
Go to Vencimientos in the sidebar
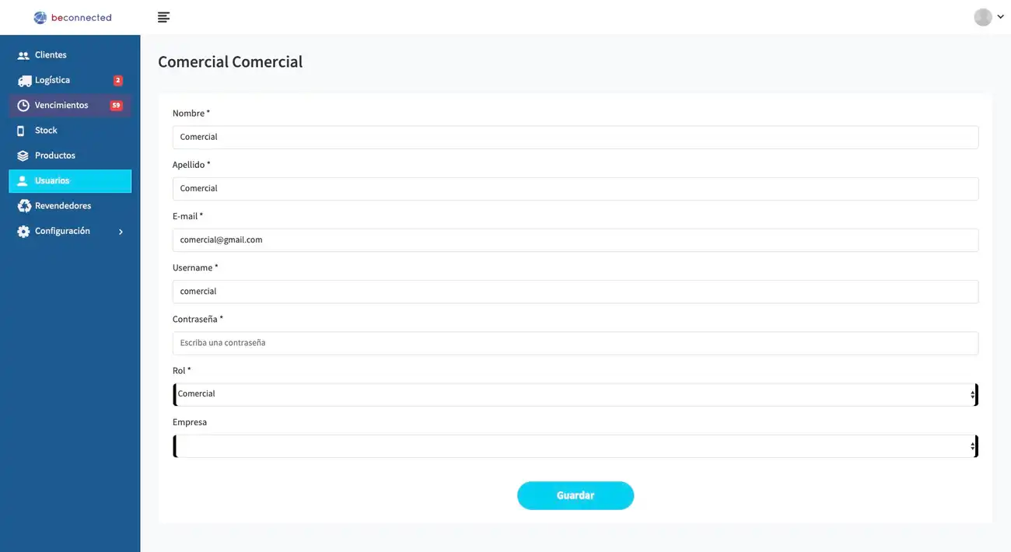tap(70, 105)
